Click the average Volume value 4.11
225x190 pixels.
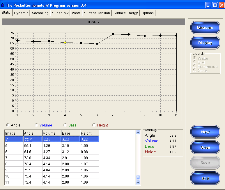click(x=173, y=141)
